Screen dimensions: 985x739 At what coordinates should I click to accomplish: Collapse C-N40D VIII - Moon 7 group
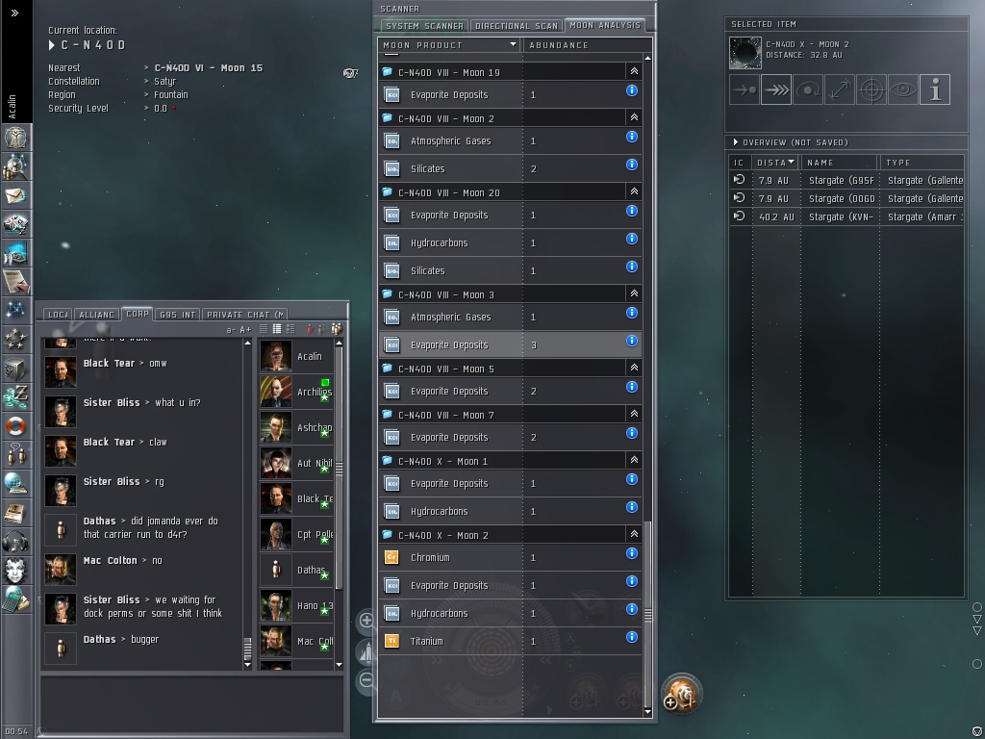pos(634,414)
